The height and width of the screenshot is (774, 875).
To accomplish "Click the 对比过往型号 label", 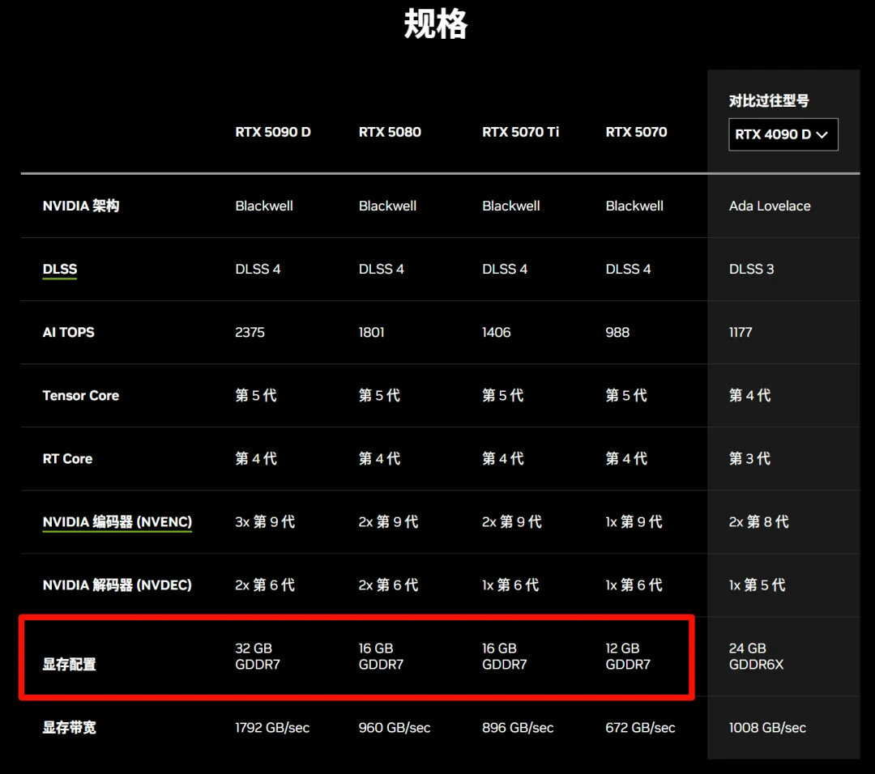I will coord(769,101).
